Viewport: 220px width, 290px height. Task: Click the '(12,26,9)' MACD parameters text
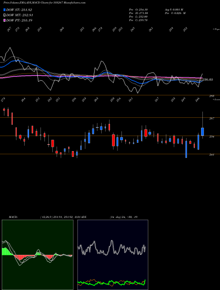(47, 217)
